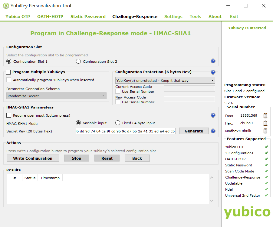Viewport: 273px width, 227px height.
Task: Click Challenge-Response feature row in Features Supported
Action: click(246, 177)
